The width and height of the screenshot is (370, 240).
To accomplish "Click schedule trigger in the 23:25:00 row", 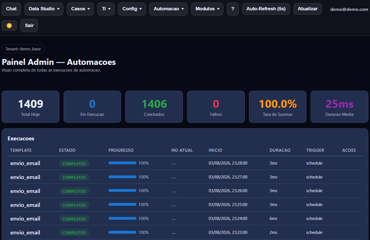I will pos(314,205).
